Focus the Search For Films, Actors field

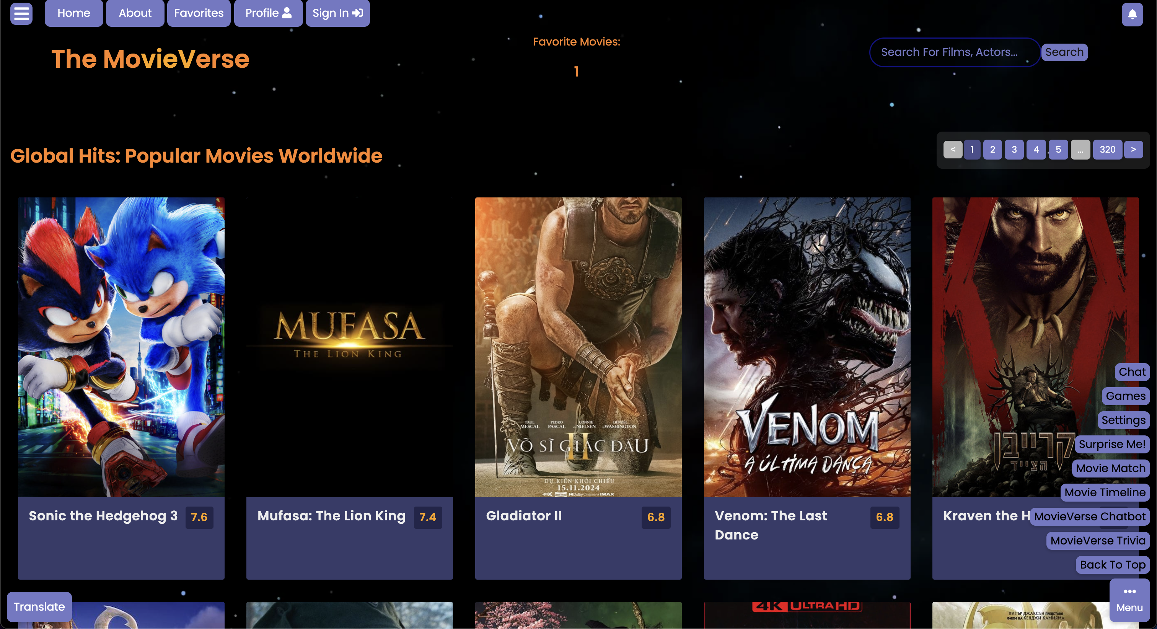tap(955, 52)
